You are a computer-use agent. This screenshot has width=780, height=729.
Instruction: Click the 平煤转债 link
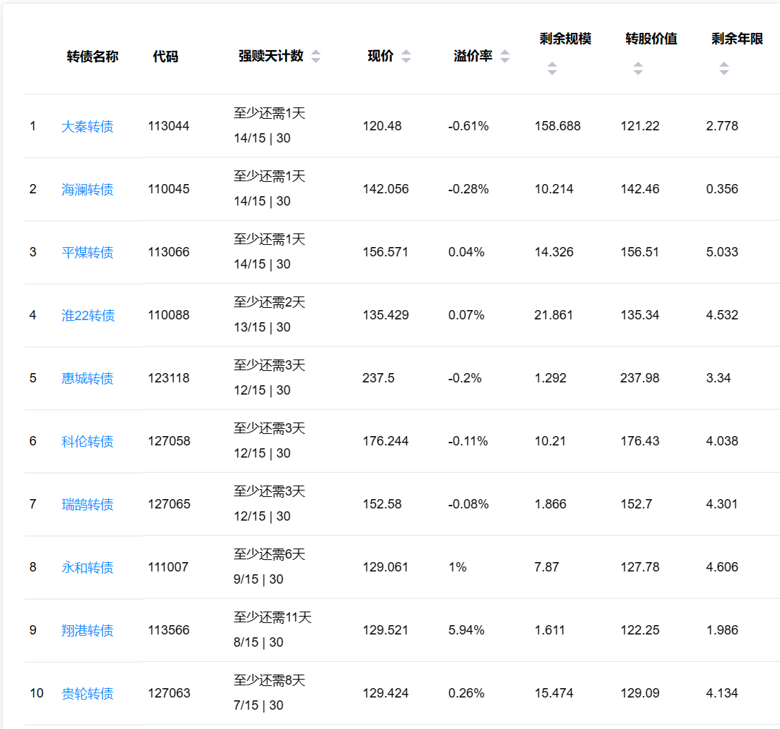point(87,253)
